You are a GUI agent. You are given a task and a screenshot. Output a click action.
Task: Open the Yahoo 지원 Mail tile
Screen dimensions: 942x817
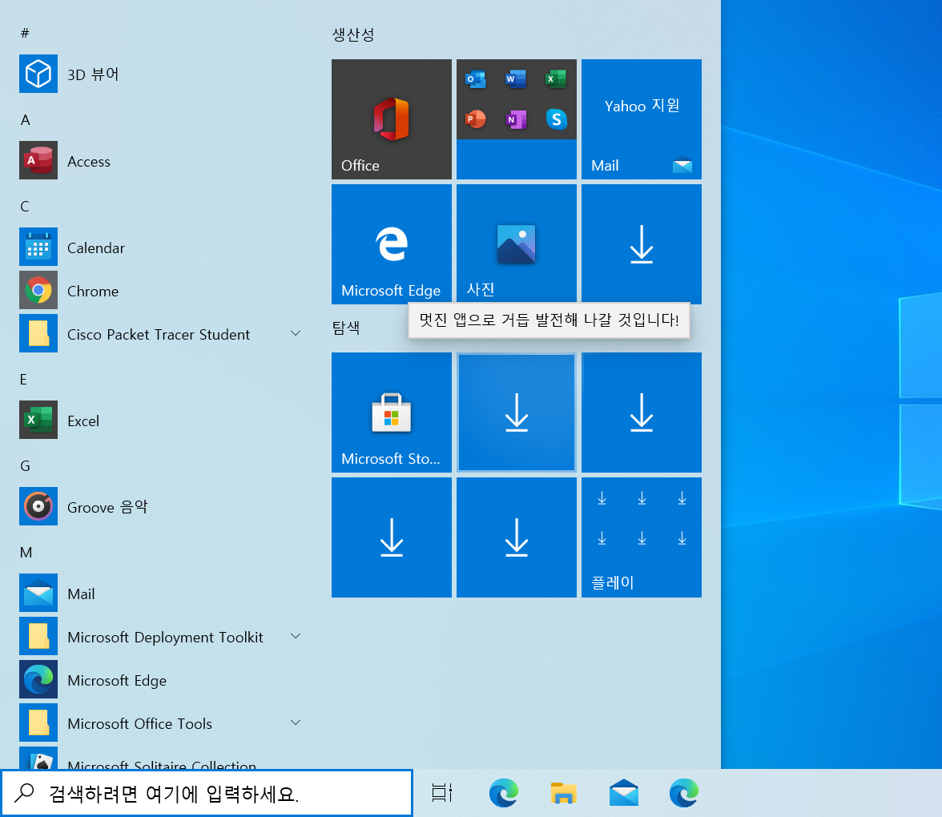(642, 119)
